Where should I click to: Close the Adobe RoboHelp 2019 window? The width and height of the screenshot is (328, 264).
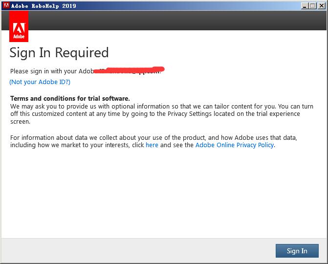click(321, 6)
